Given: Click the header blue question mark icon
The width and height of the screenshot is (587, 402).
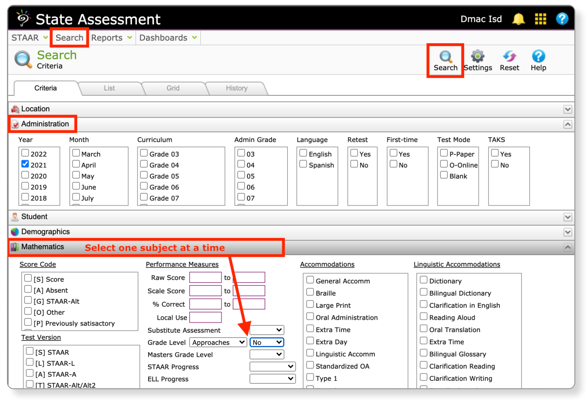Looking at the screenshot, I should click(562, 19).
